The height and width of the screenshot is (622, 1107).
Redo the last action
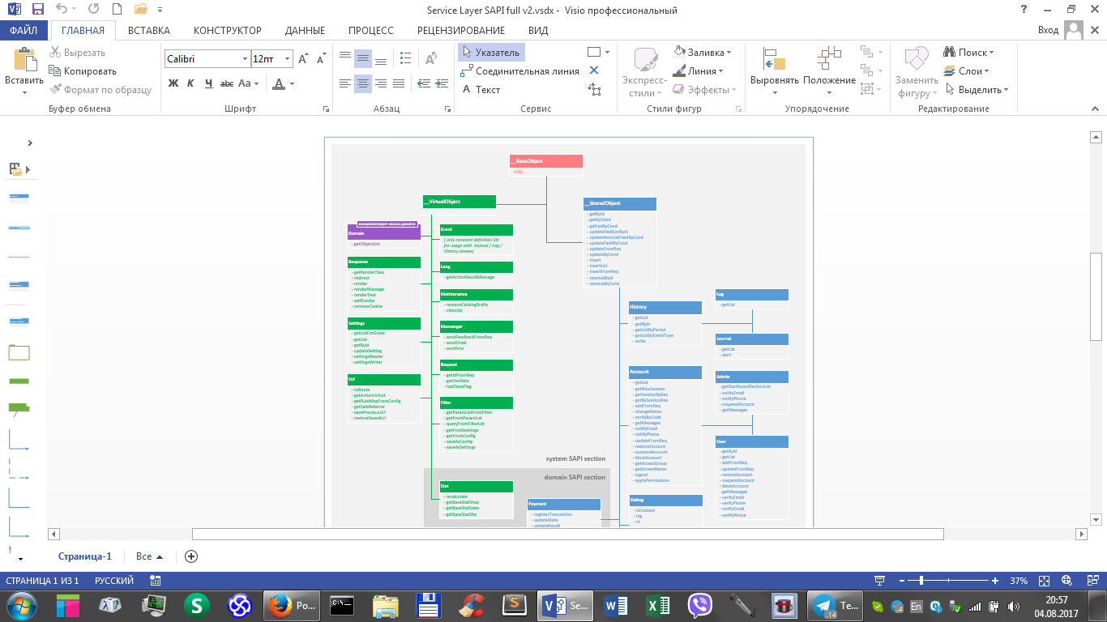(93, 11)
